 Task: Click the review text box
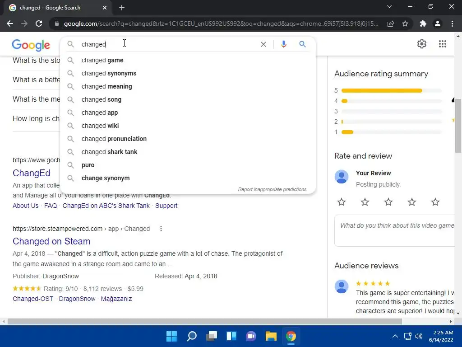pos(395,231)
